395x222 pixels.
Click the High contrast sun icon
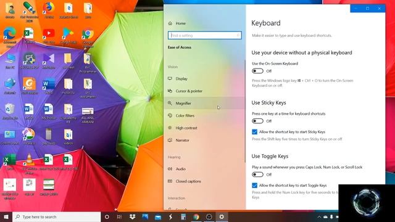point(170,128)
